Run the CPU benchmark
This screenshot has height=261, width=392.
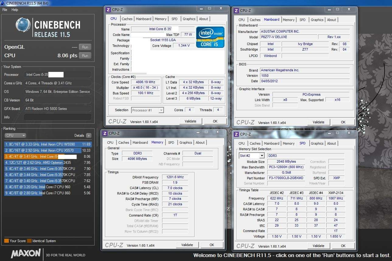[x=85, y=56]
